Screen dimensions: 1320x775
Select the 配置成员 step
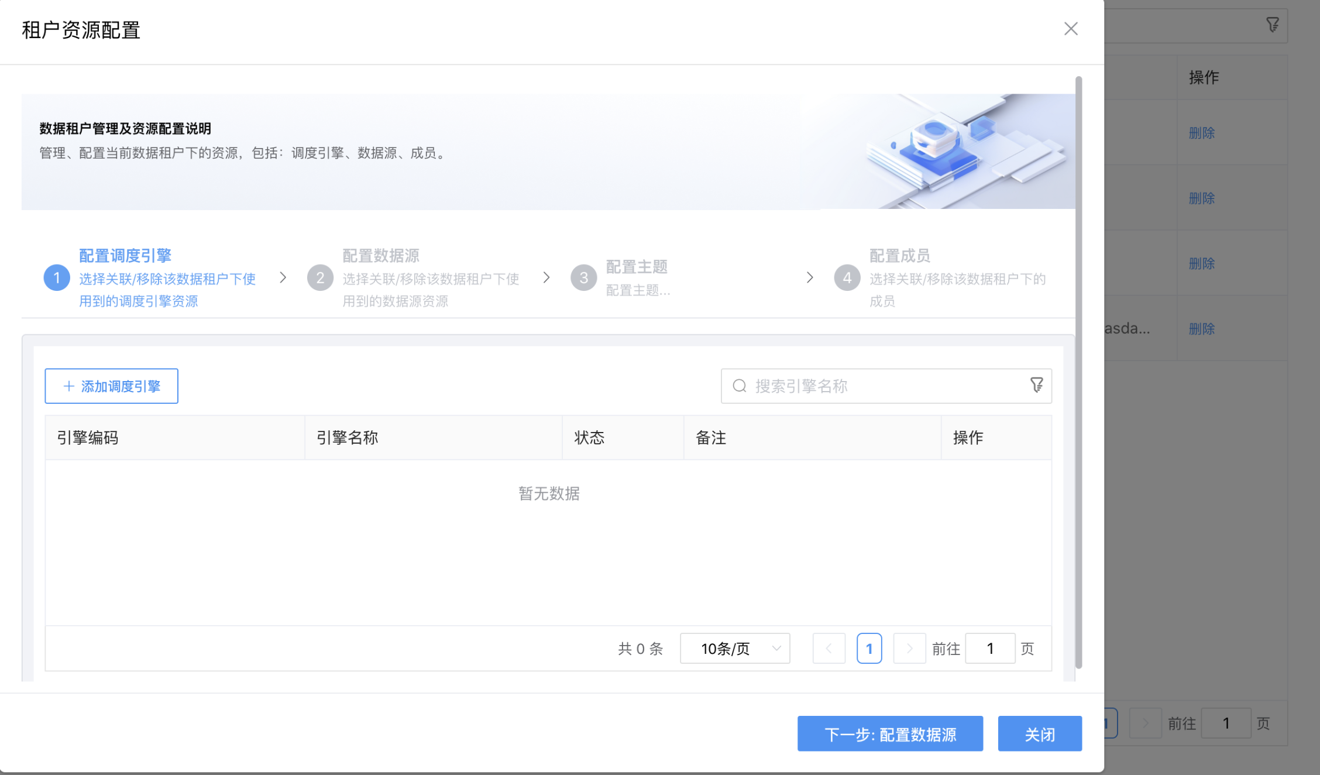(899, 256)
